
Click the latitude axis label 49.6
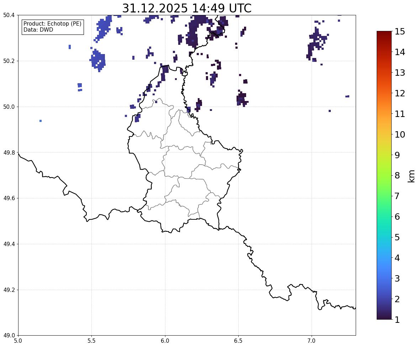pyautogui.click(x=9, y=198)
